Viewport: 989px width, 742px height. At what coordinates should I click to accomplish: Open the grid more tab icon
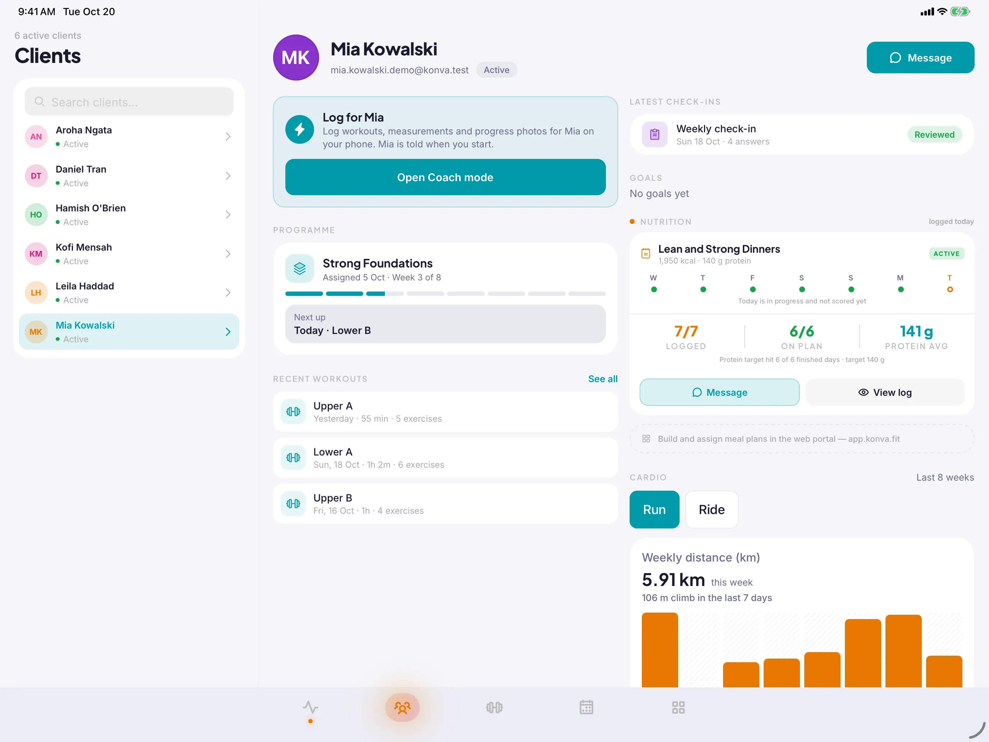pos(678,707)
